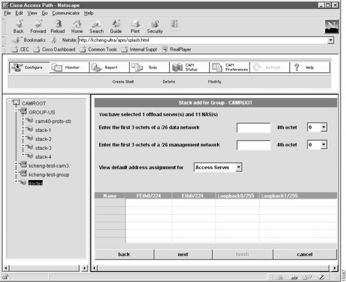Image resolution: width=346 pixels, height=282 pixels.
Task: Click the tree panel scroll left arrow
Action: tap(6, 268)
